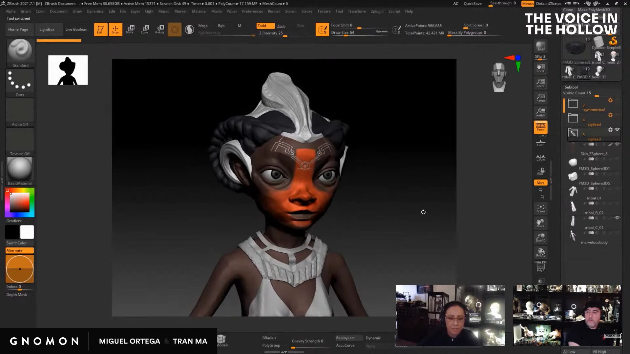Viewport: 630px width, 354px height.
Task: Open the Zplugin menu
Action: coord(377,11)
